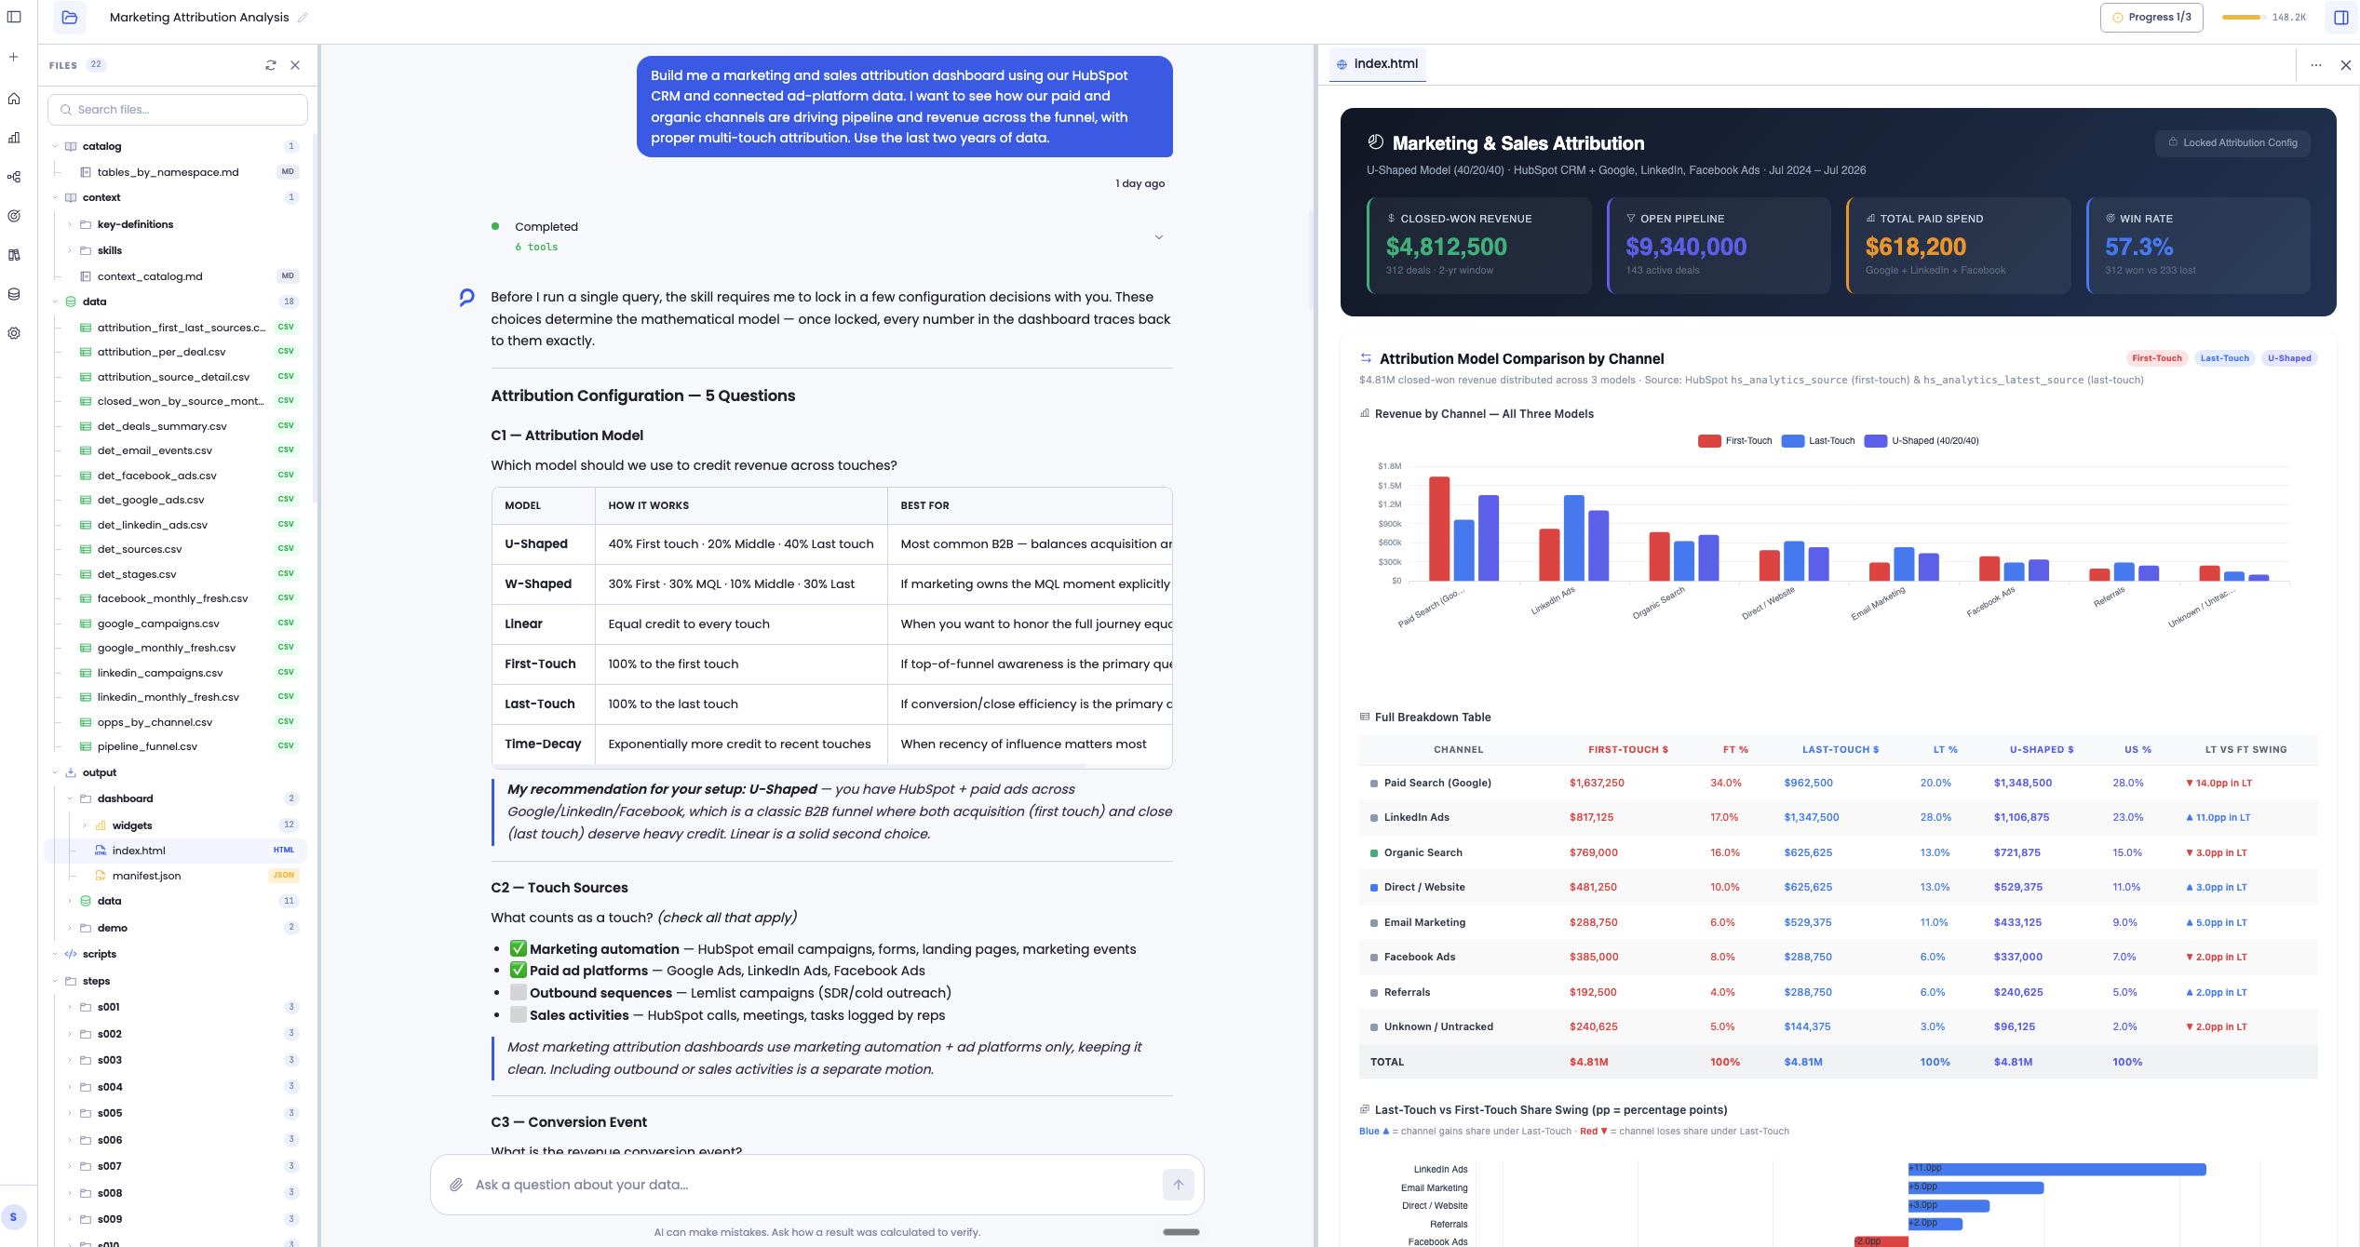Open the library books sidebar icon
Image resolution: width=2360 pixels, height=1247 pixels.
pyautogui.click(x=14, y=255)
